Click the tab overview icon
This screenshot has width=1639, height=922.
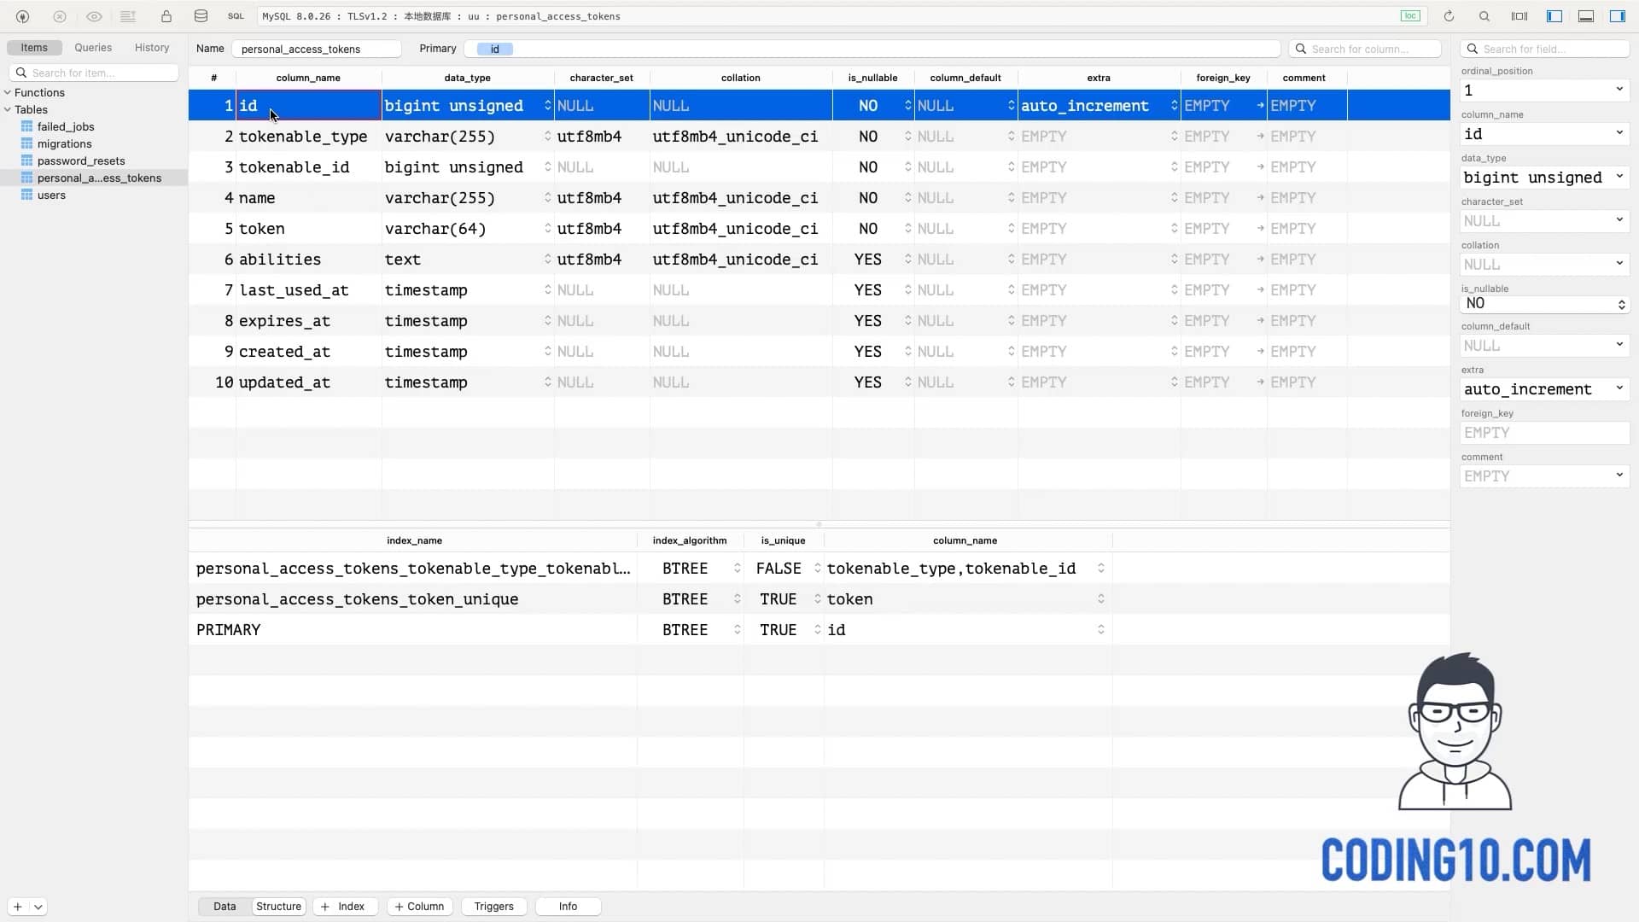pos(1519,16)
